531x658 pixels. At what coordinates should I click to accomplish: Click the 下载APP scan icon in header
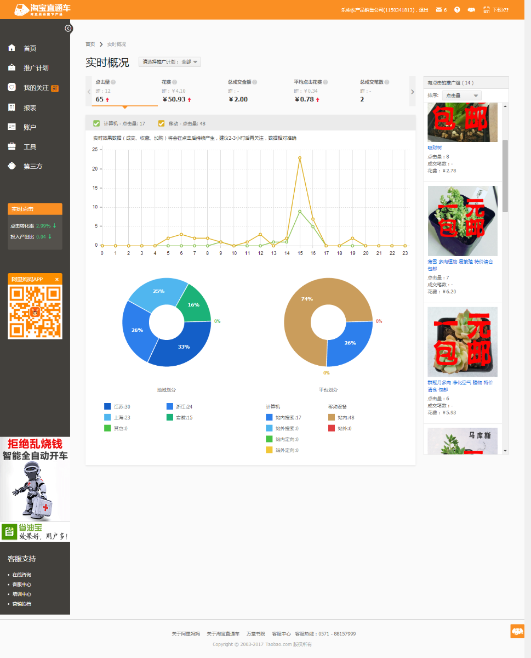pyautogui.click(x=487, y=10)
